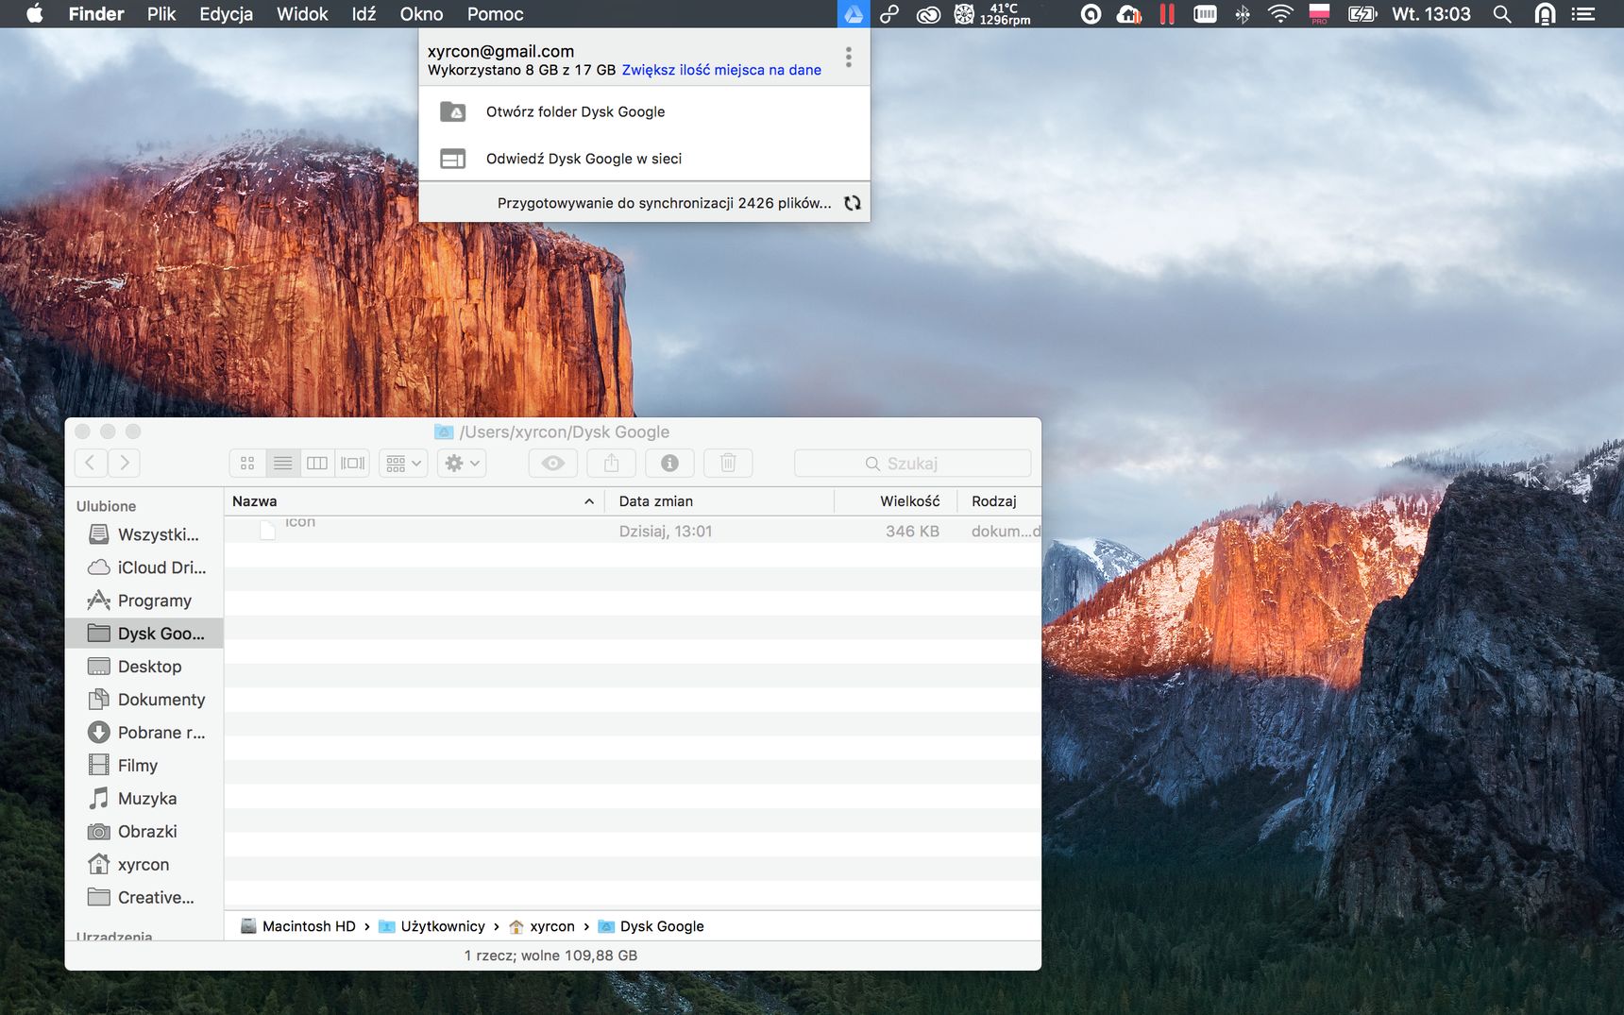Click the Bluetooth menu bar icon
Image resolution: width=1624 pixels, height=1015 pixels.
[x=1243, y=14]
